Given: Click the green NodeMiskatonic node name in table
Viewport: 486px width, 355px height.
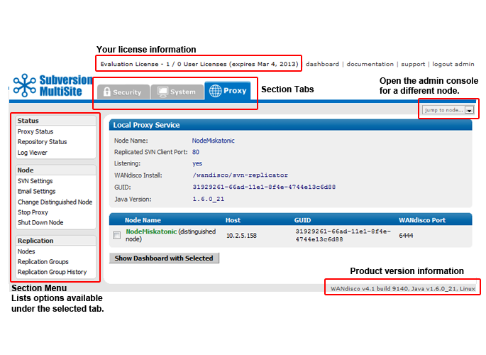Looking at the screenshot, I should (151, 231).
